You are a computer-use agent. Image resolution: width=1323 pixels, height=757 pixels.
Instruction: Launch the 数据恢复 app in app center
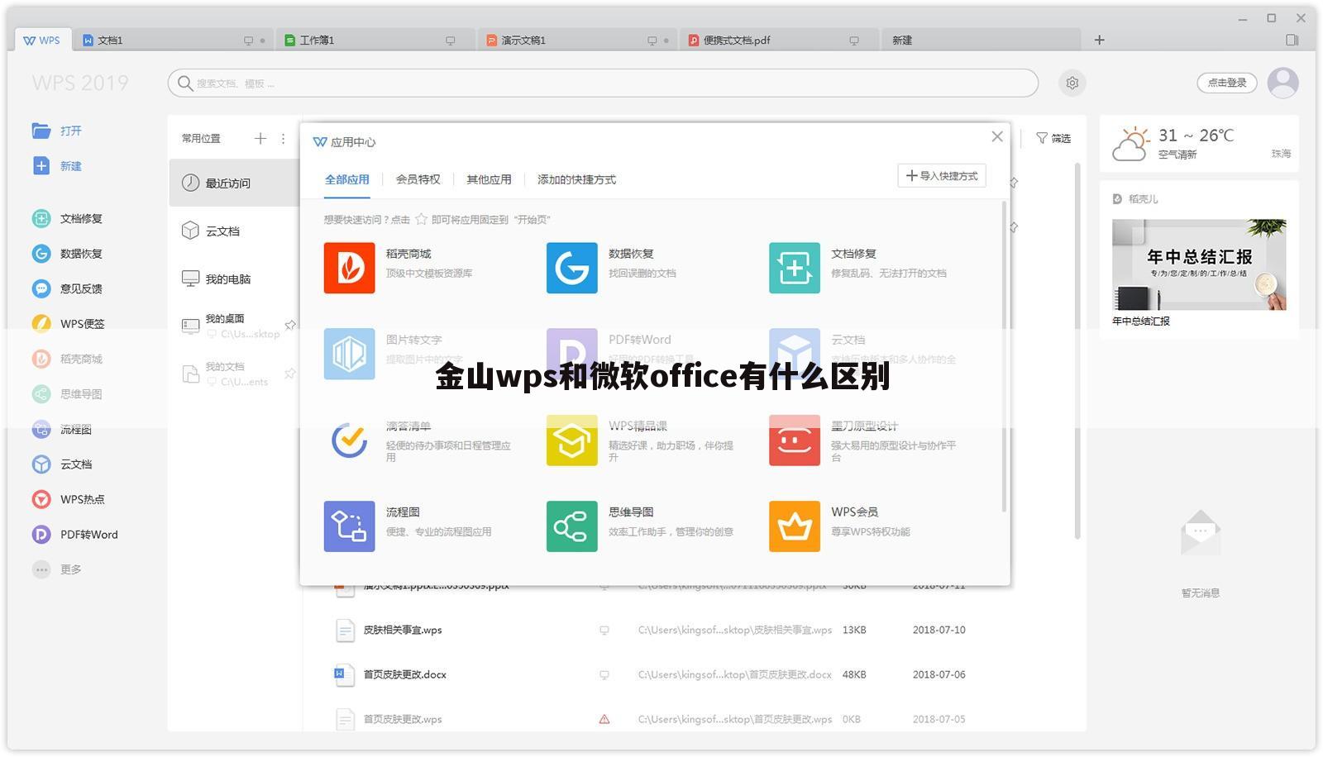click(571, 268)
